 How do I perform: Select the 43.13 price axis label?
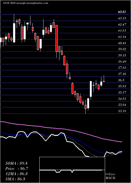pyautogui.click(x=122, y=18)
